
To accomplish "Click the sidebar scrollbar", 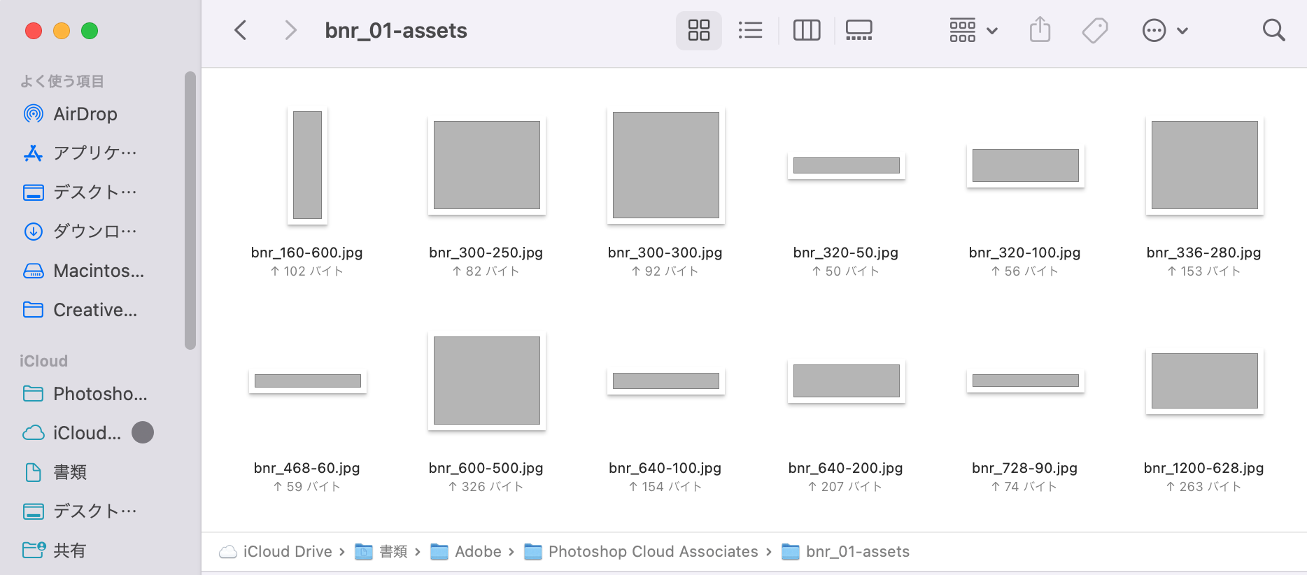I will click(190, 210).
